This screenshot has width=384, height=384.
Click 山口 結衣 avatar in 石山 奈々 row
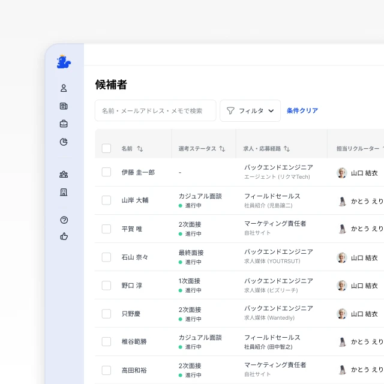pos(341,257)
